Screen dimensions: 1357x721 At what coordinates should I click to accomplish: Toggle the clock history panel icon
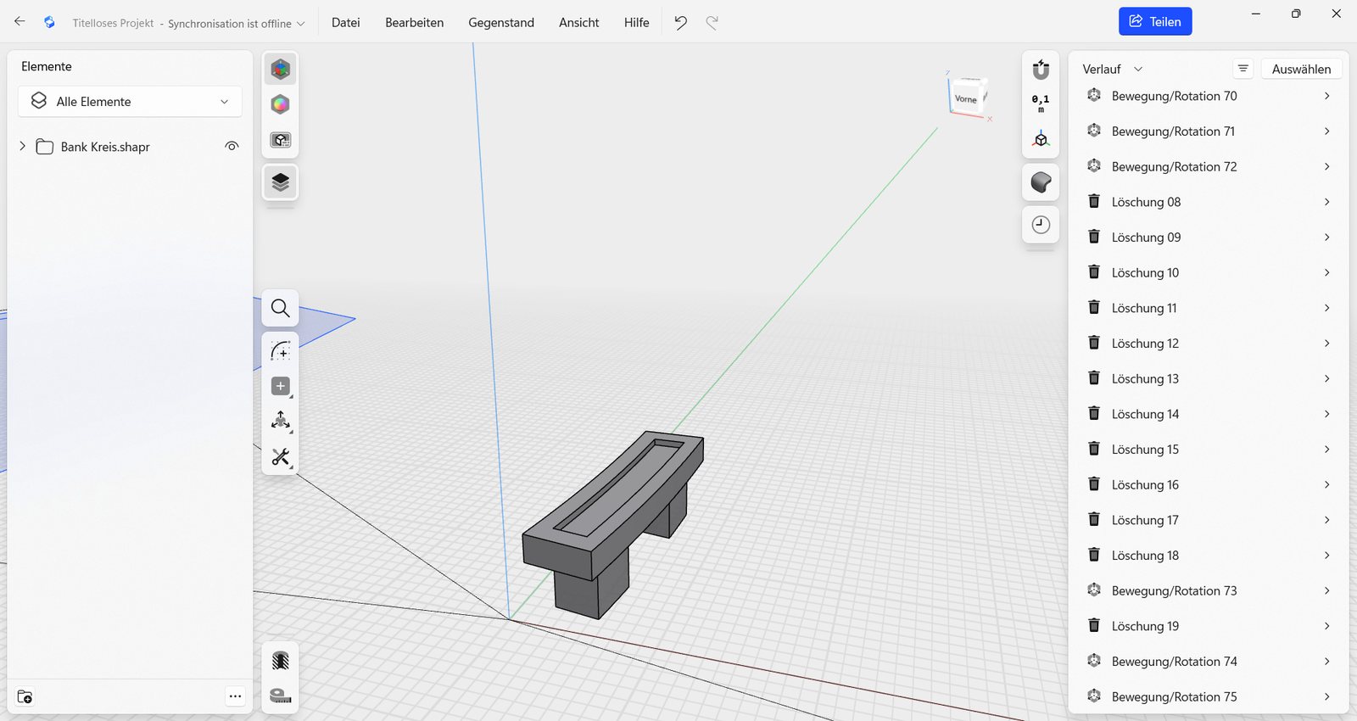point(1041,225)
